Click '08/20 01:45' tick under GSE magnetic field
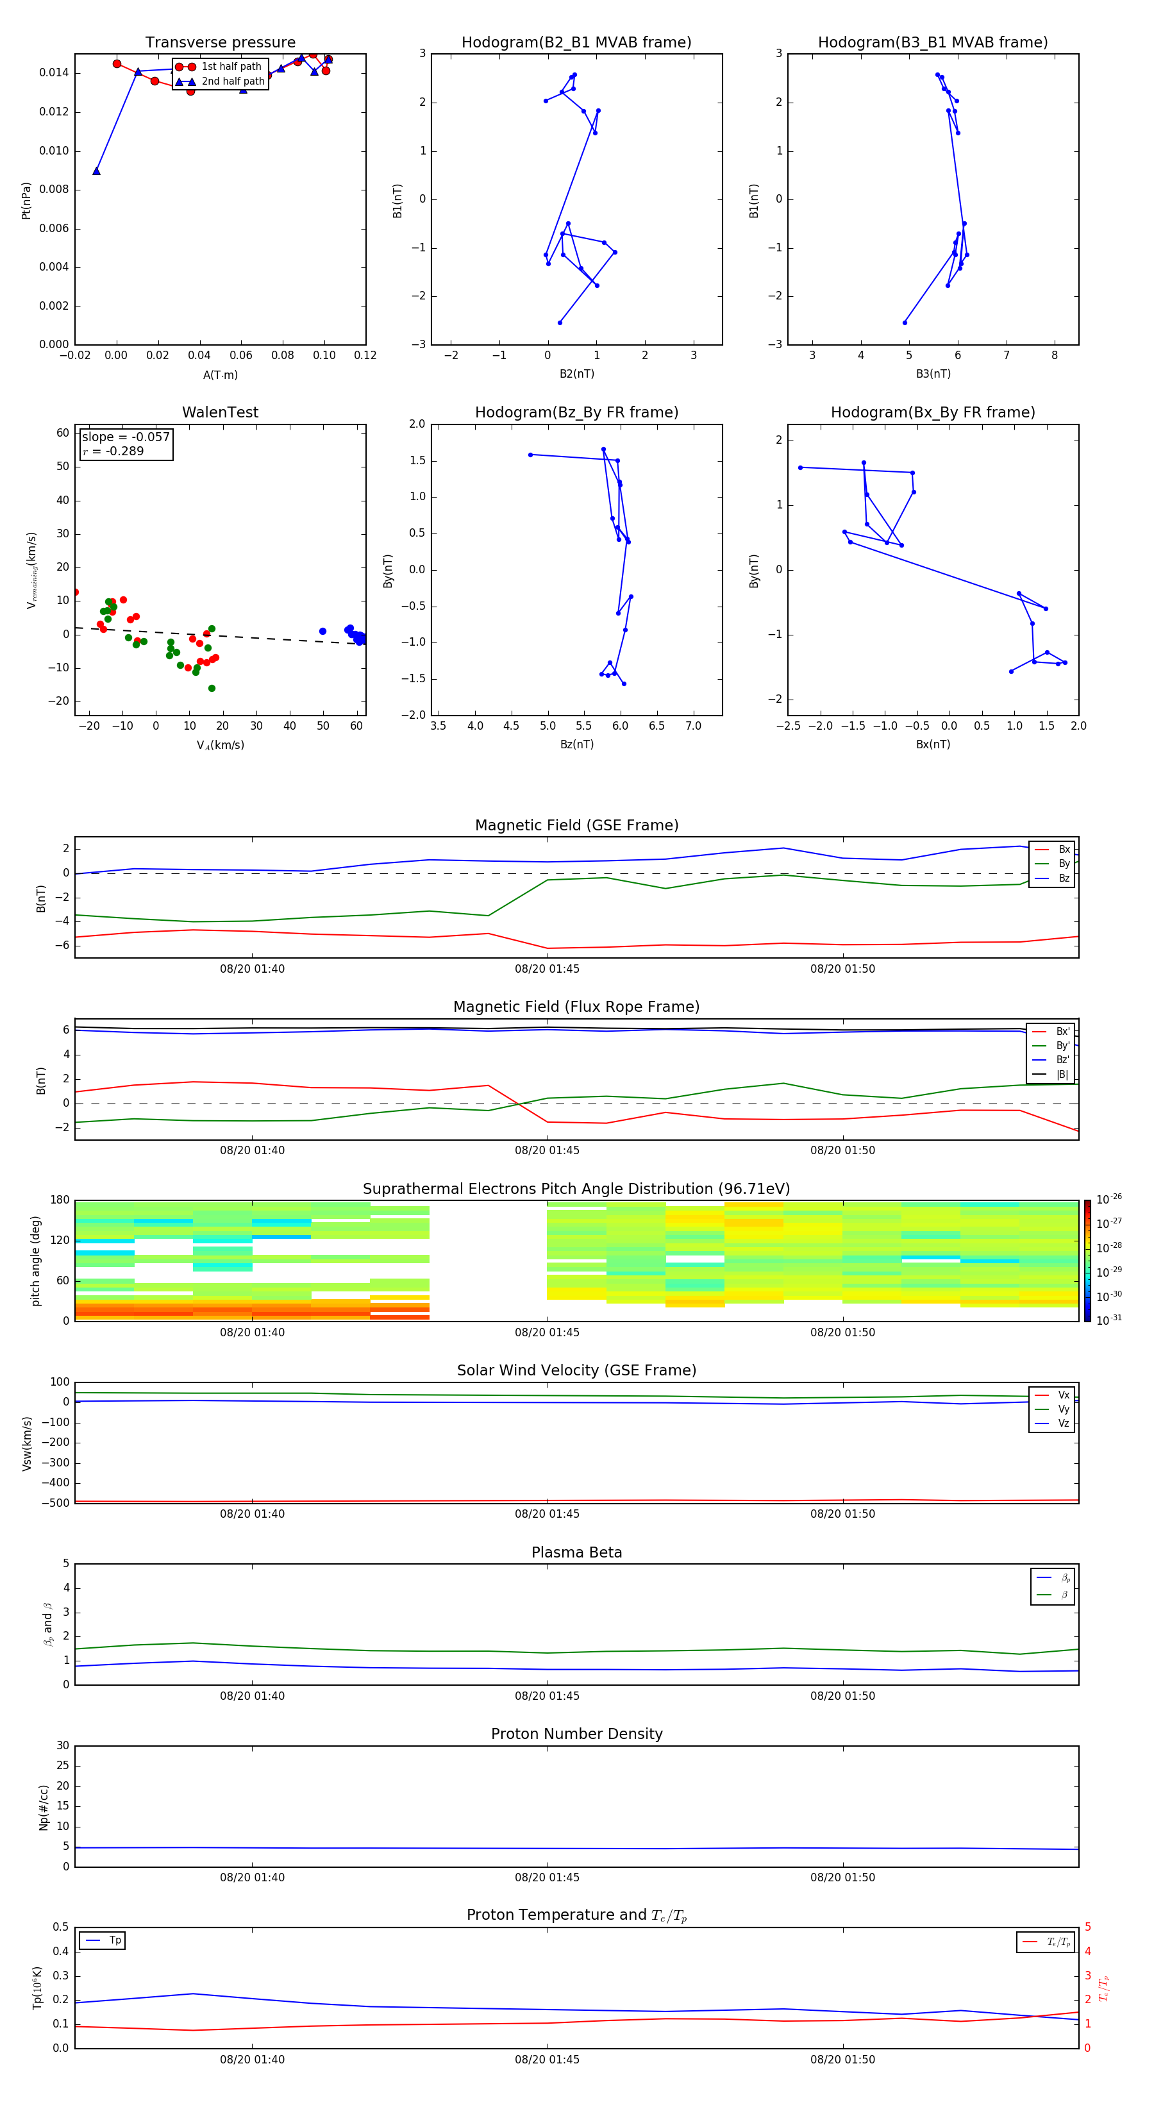Image resolution: width=1154 pixels, height=2116 pixels. pyautogui.click(x=547, y=970)
